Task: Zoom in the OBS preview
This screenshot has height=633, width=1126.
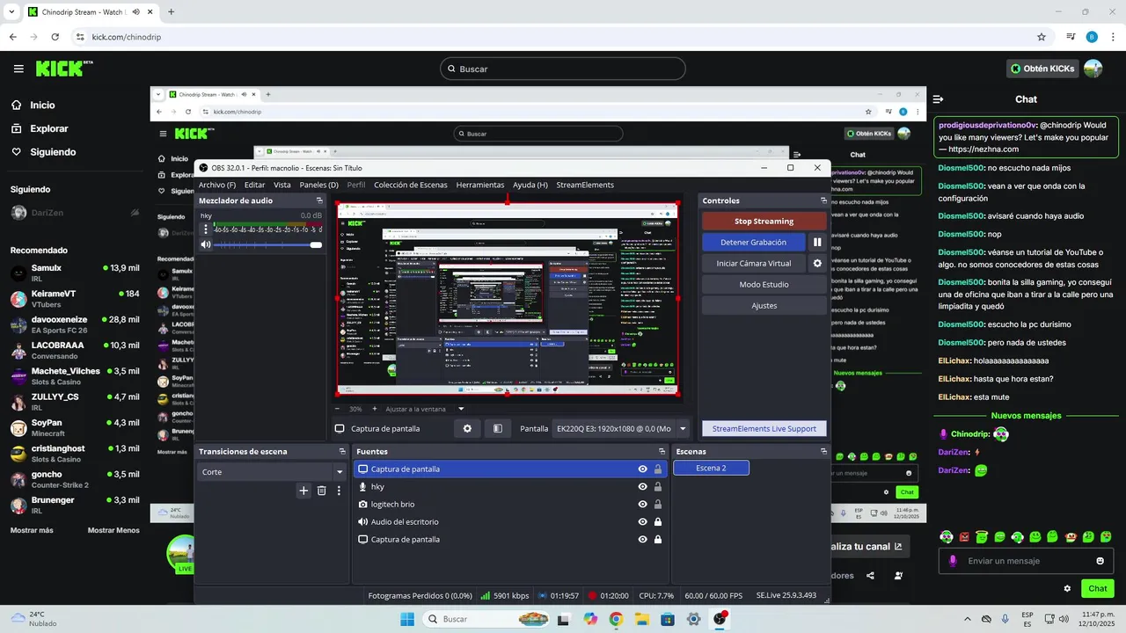Action: (374, 409)
